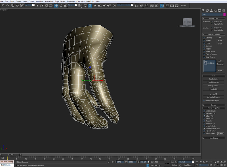The width and height of the screenshot is (227, 167).
Task: Select Shaded Object Color radio button
Action: 212,28
